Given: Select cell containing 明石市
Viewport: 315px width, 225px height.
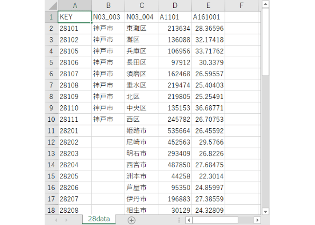Looking at the screenshot, I should tap(141, 153).
